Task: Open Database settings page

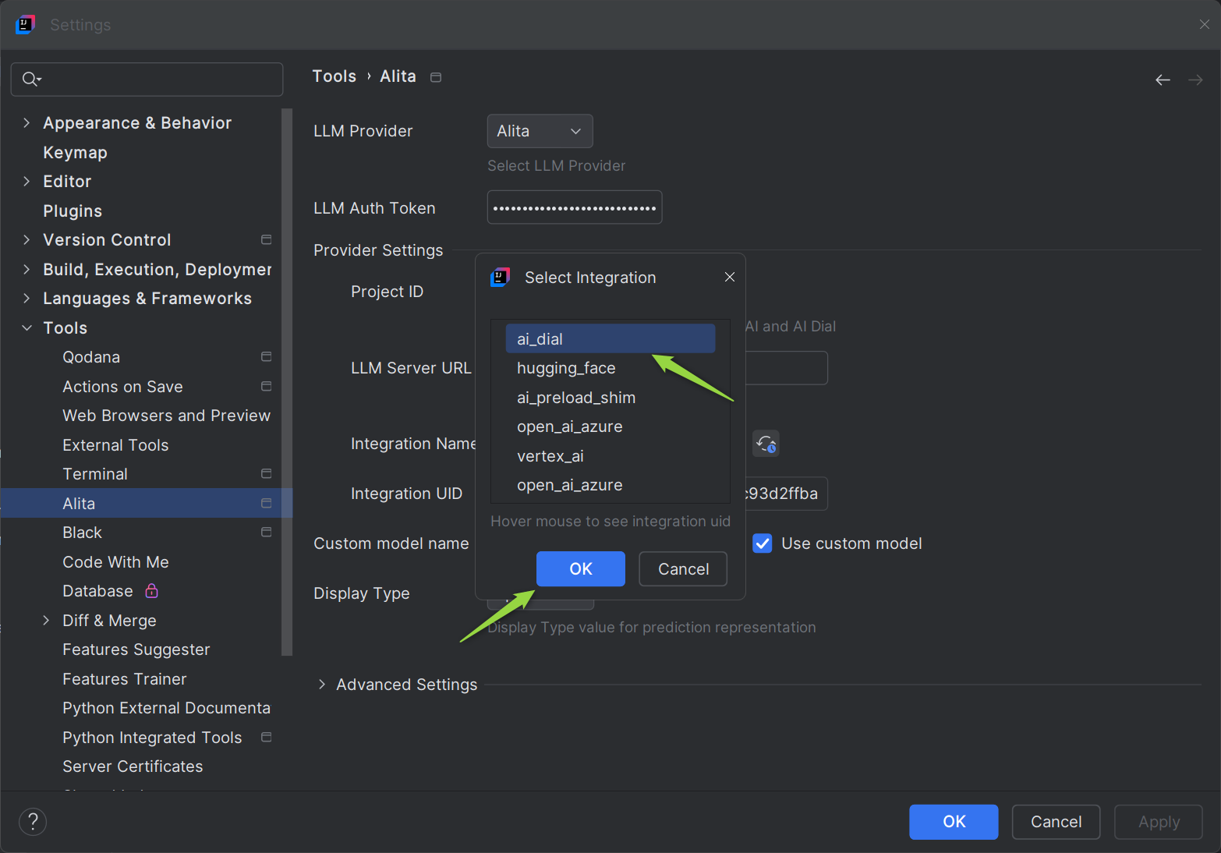Action: pyautogui.click(x=97, y=590)
